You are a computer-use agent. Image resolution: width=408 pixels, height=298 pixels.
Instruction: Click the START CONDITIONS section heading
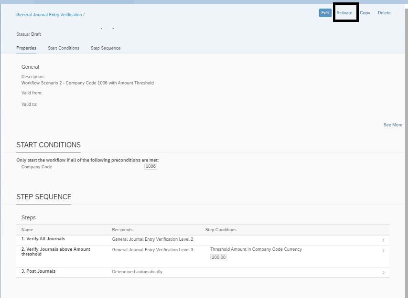coord(48,145)
